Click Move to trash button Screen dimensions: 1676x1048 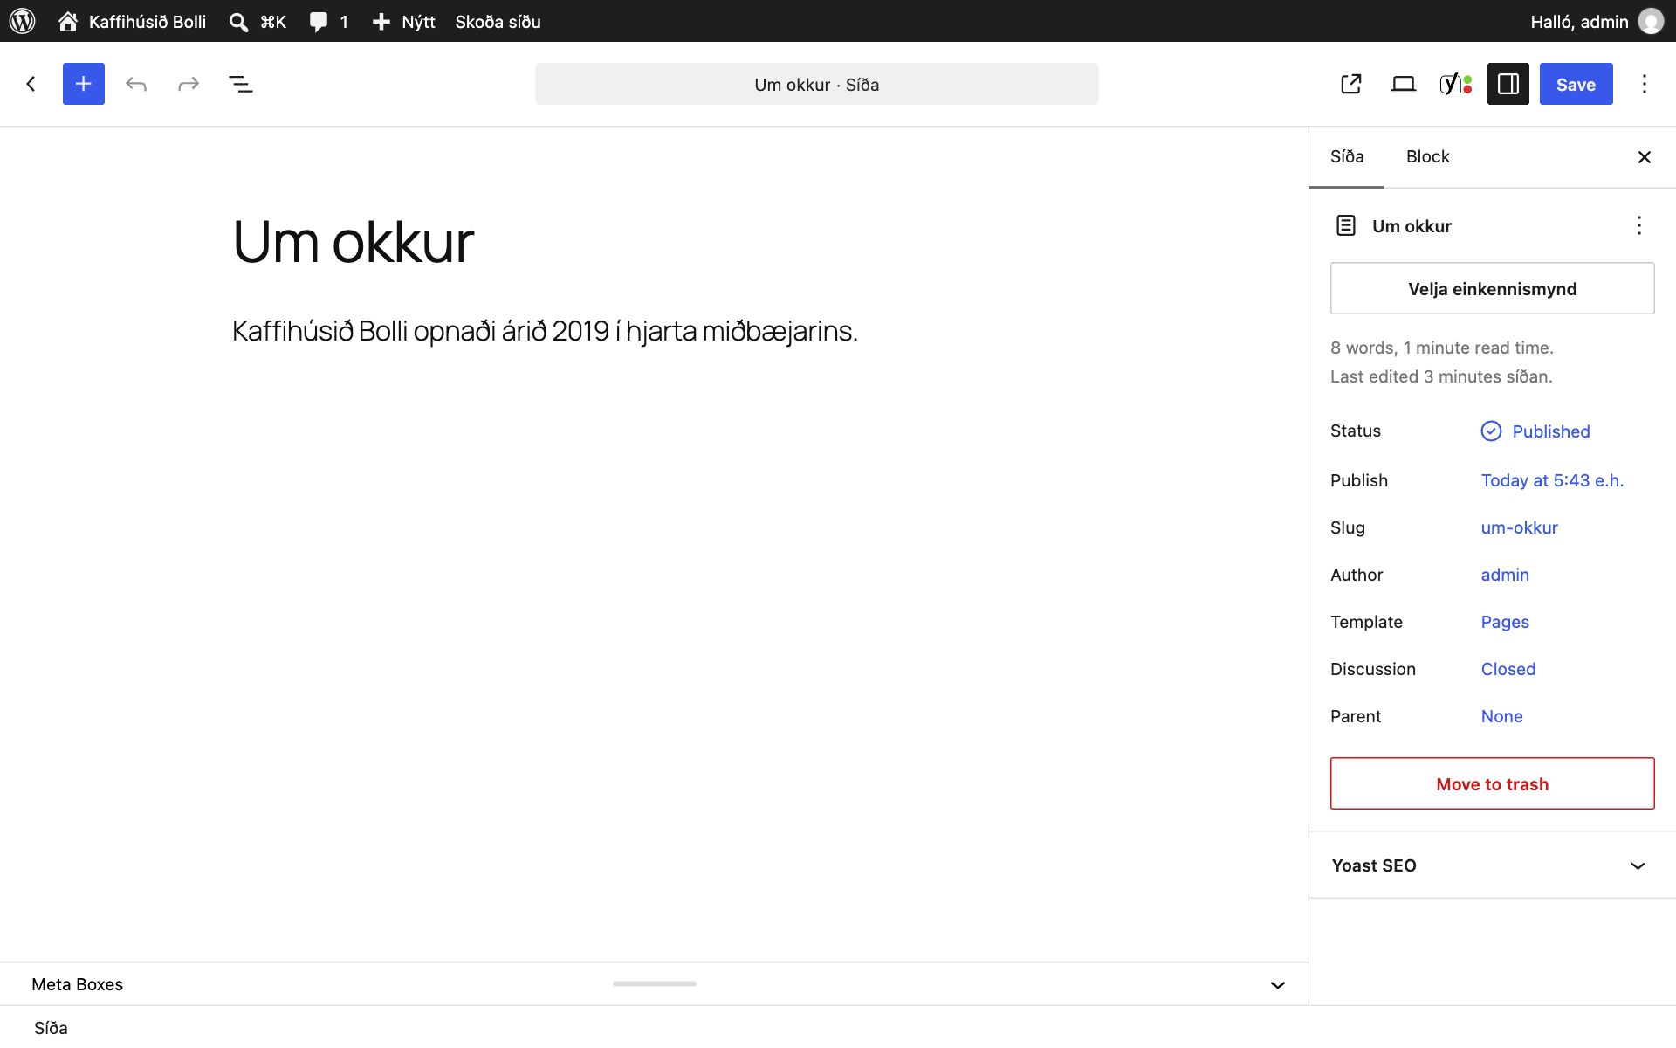coord(1492,783)
